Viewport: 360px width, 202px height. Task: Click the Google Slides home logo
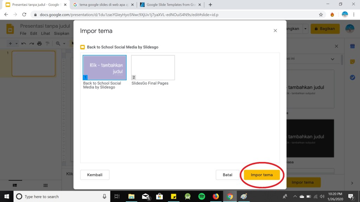coord(10,29)
